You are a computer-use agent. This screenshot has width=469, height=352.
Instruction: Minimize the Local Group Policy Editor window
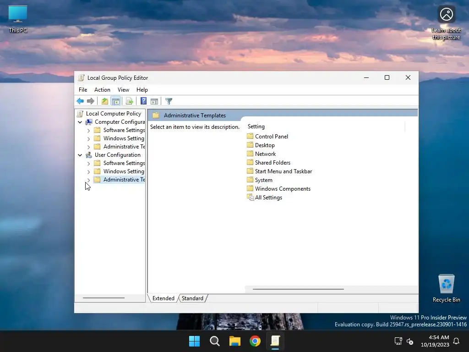(366, 77)
